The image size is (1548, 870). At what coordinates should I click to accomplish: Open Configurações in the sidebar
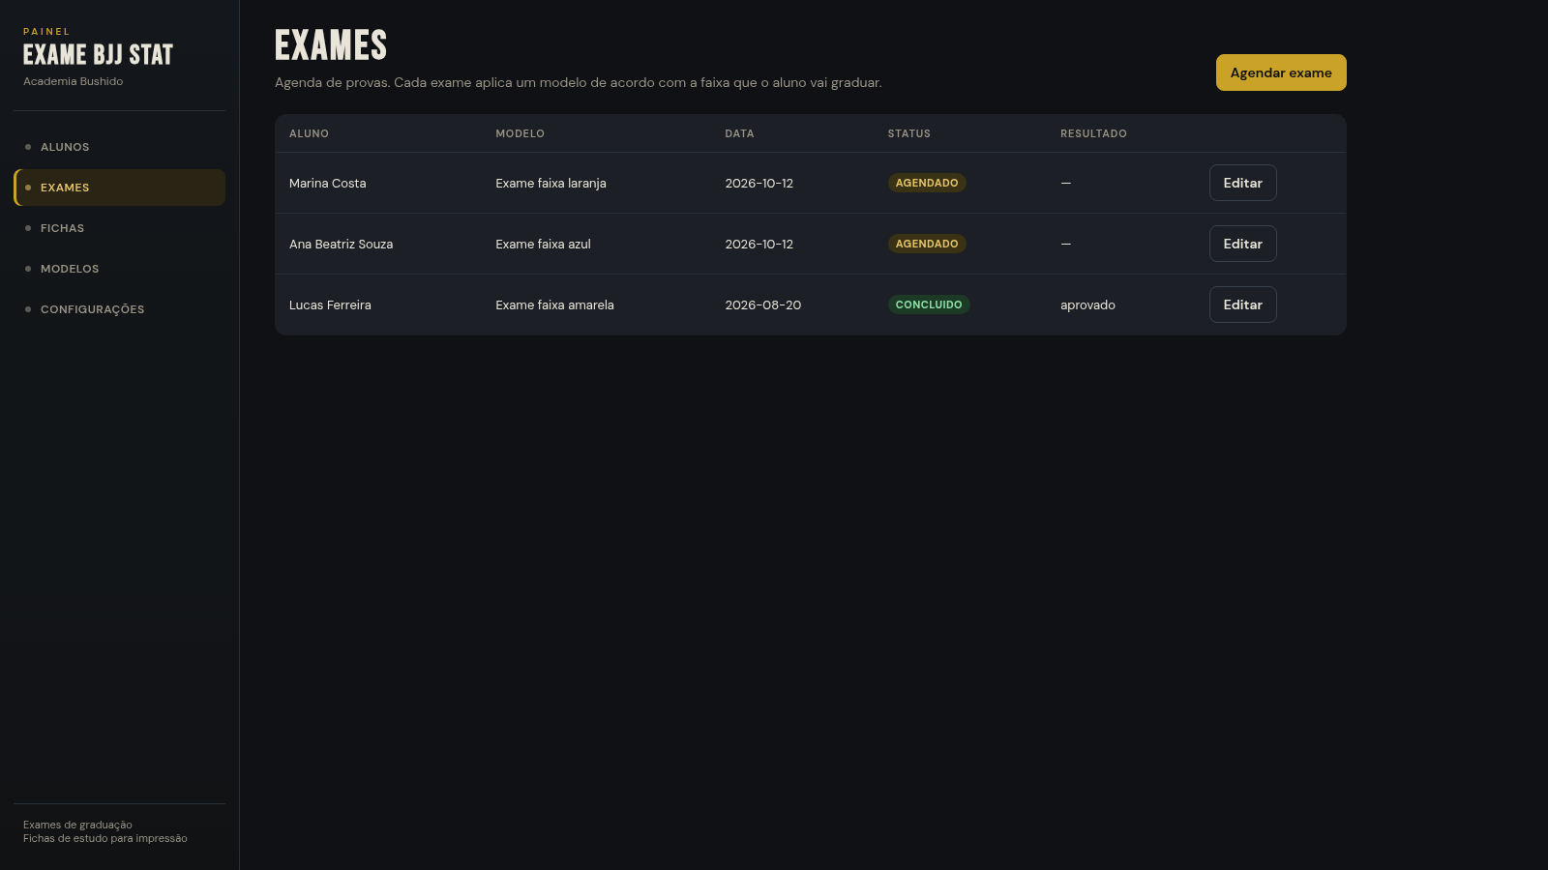click(x=119, y=309)
